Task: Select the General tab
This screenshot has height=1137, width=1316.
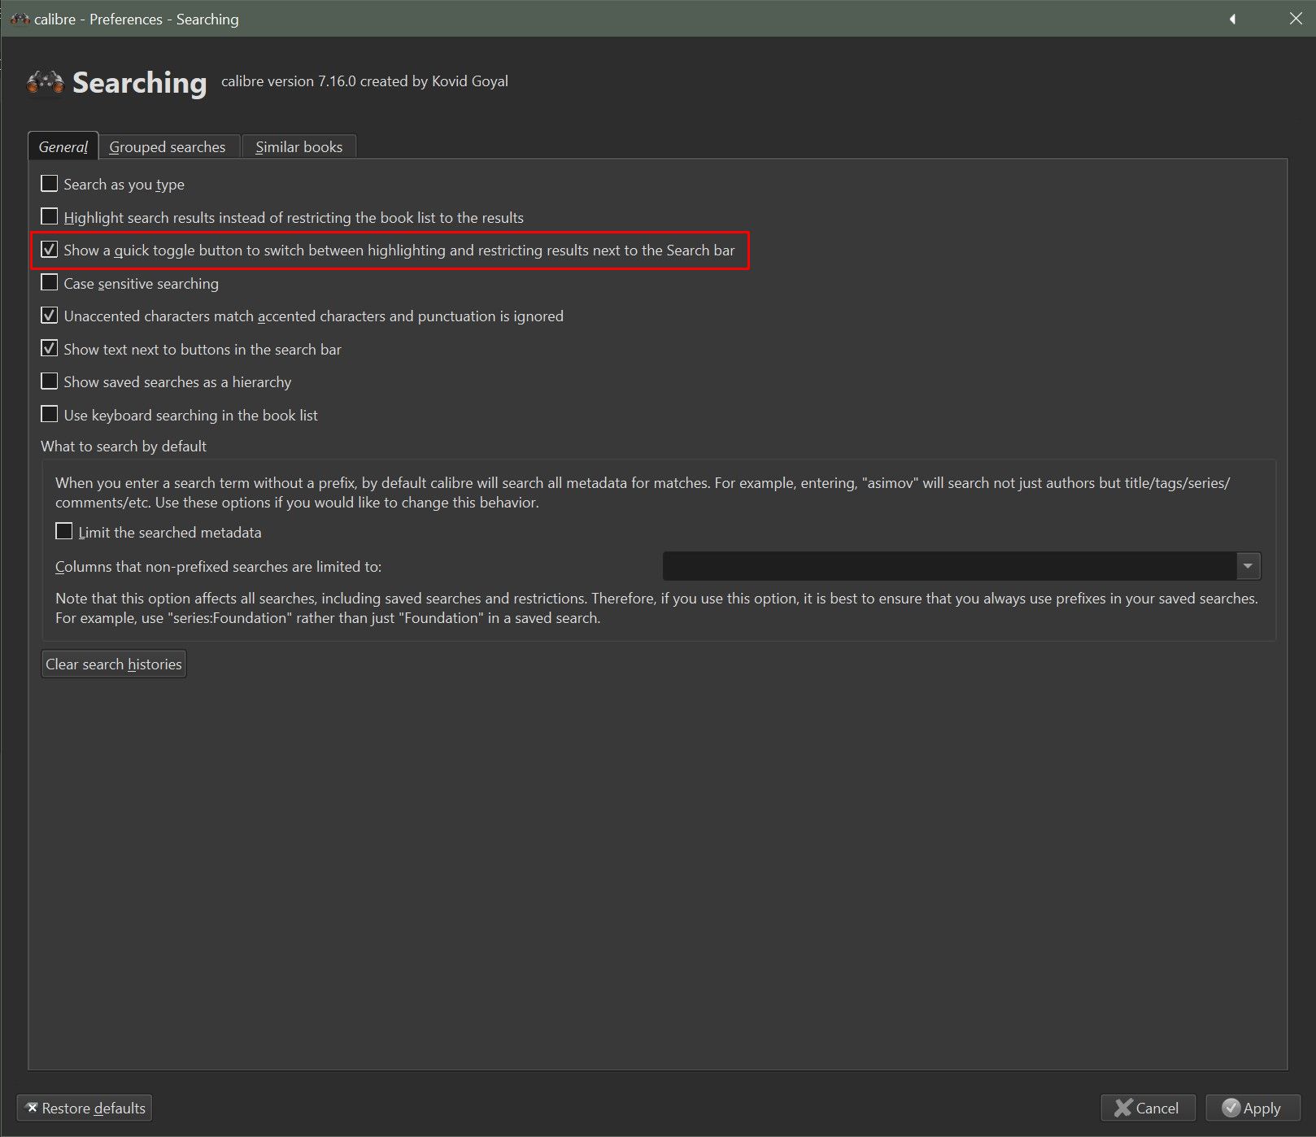Action: [63, 147]
